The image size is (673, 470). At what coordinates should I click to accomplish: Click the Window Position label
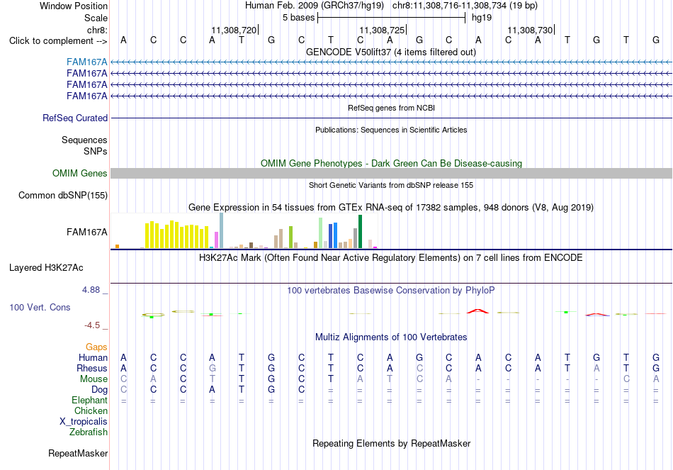[x=74, y=6]
